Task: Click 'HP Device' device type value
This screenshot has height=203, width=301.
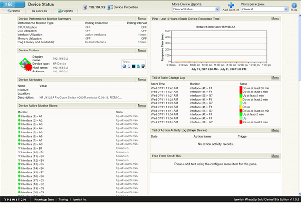Action: [x=60, y=64]
